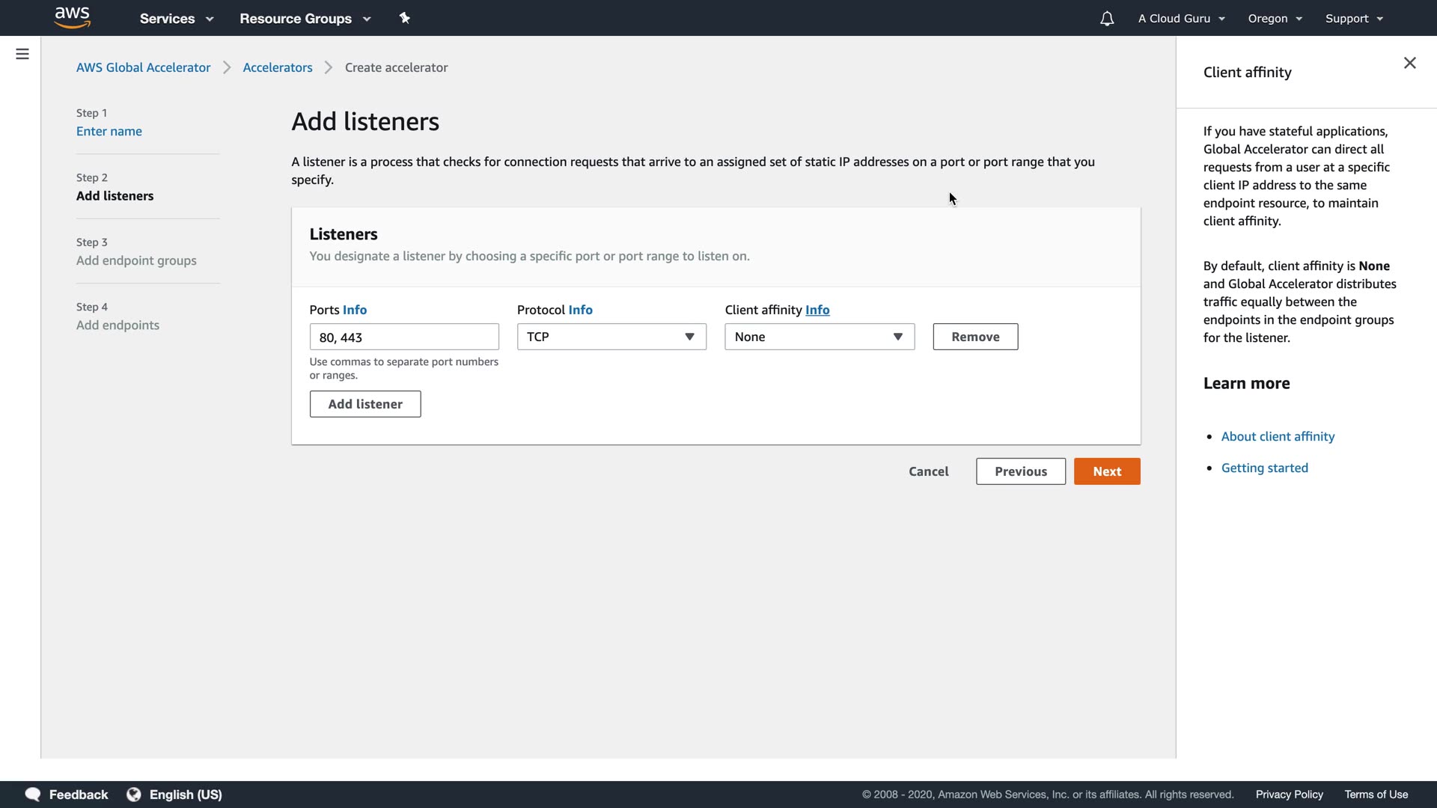Expand the Protocol TCP dropdown
The image size is (1437, 808).
611,337
